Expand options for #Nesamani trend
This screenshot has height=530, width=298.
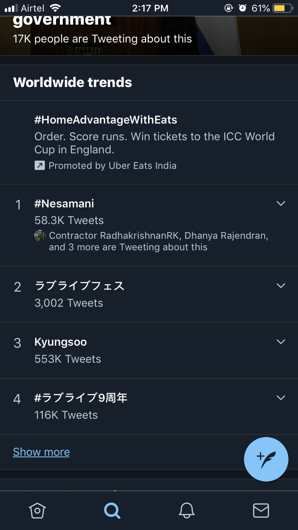pyautogui.click(x=281, y=203)
